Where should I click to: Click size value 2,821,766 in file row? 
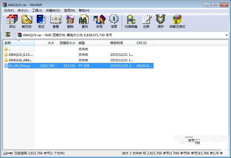click(x=47, y=66)
